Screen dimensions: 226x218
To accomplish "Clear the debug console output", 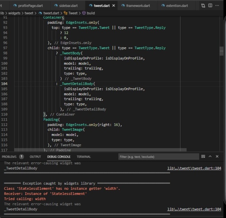I will [203, 156].
